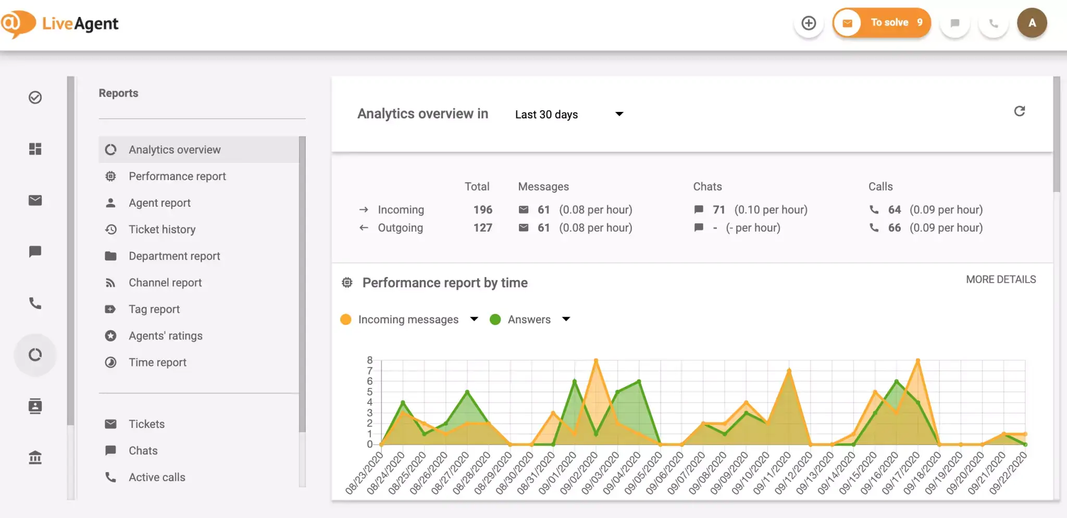Expand the Answers metric dropdown
1067x518 pixels.
tap(566, 319)
